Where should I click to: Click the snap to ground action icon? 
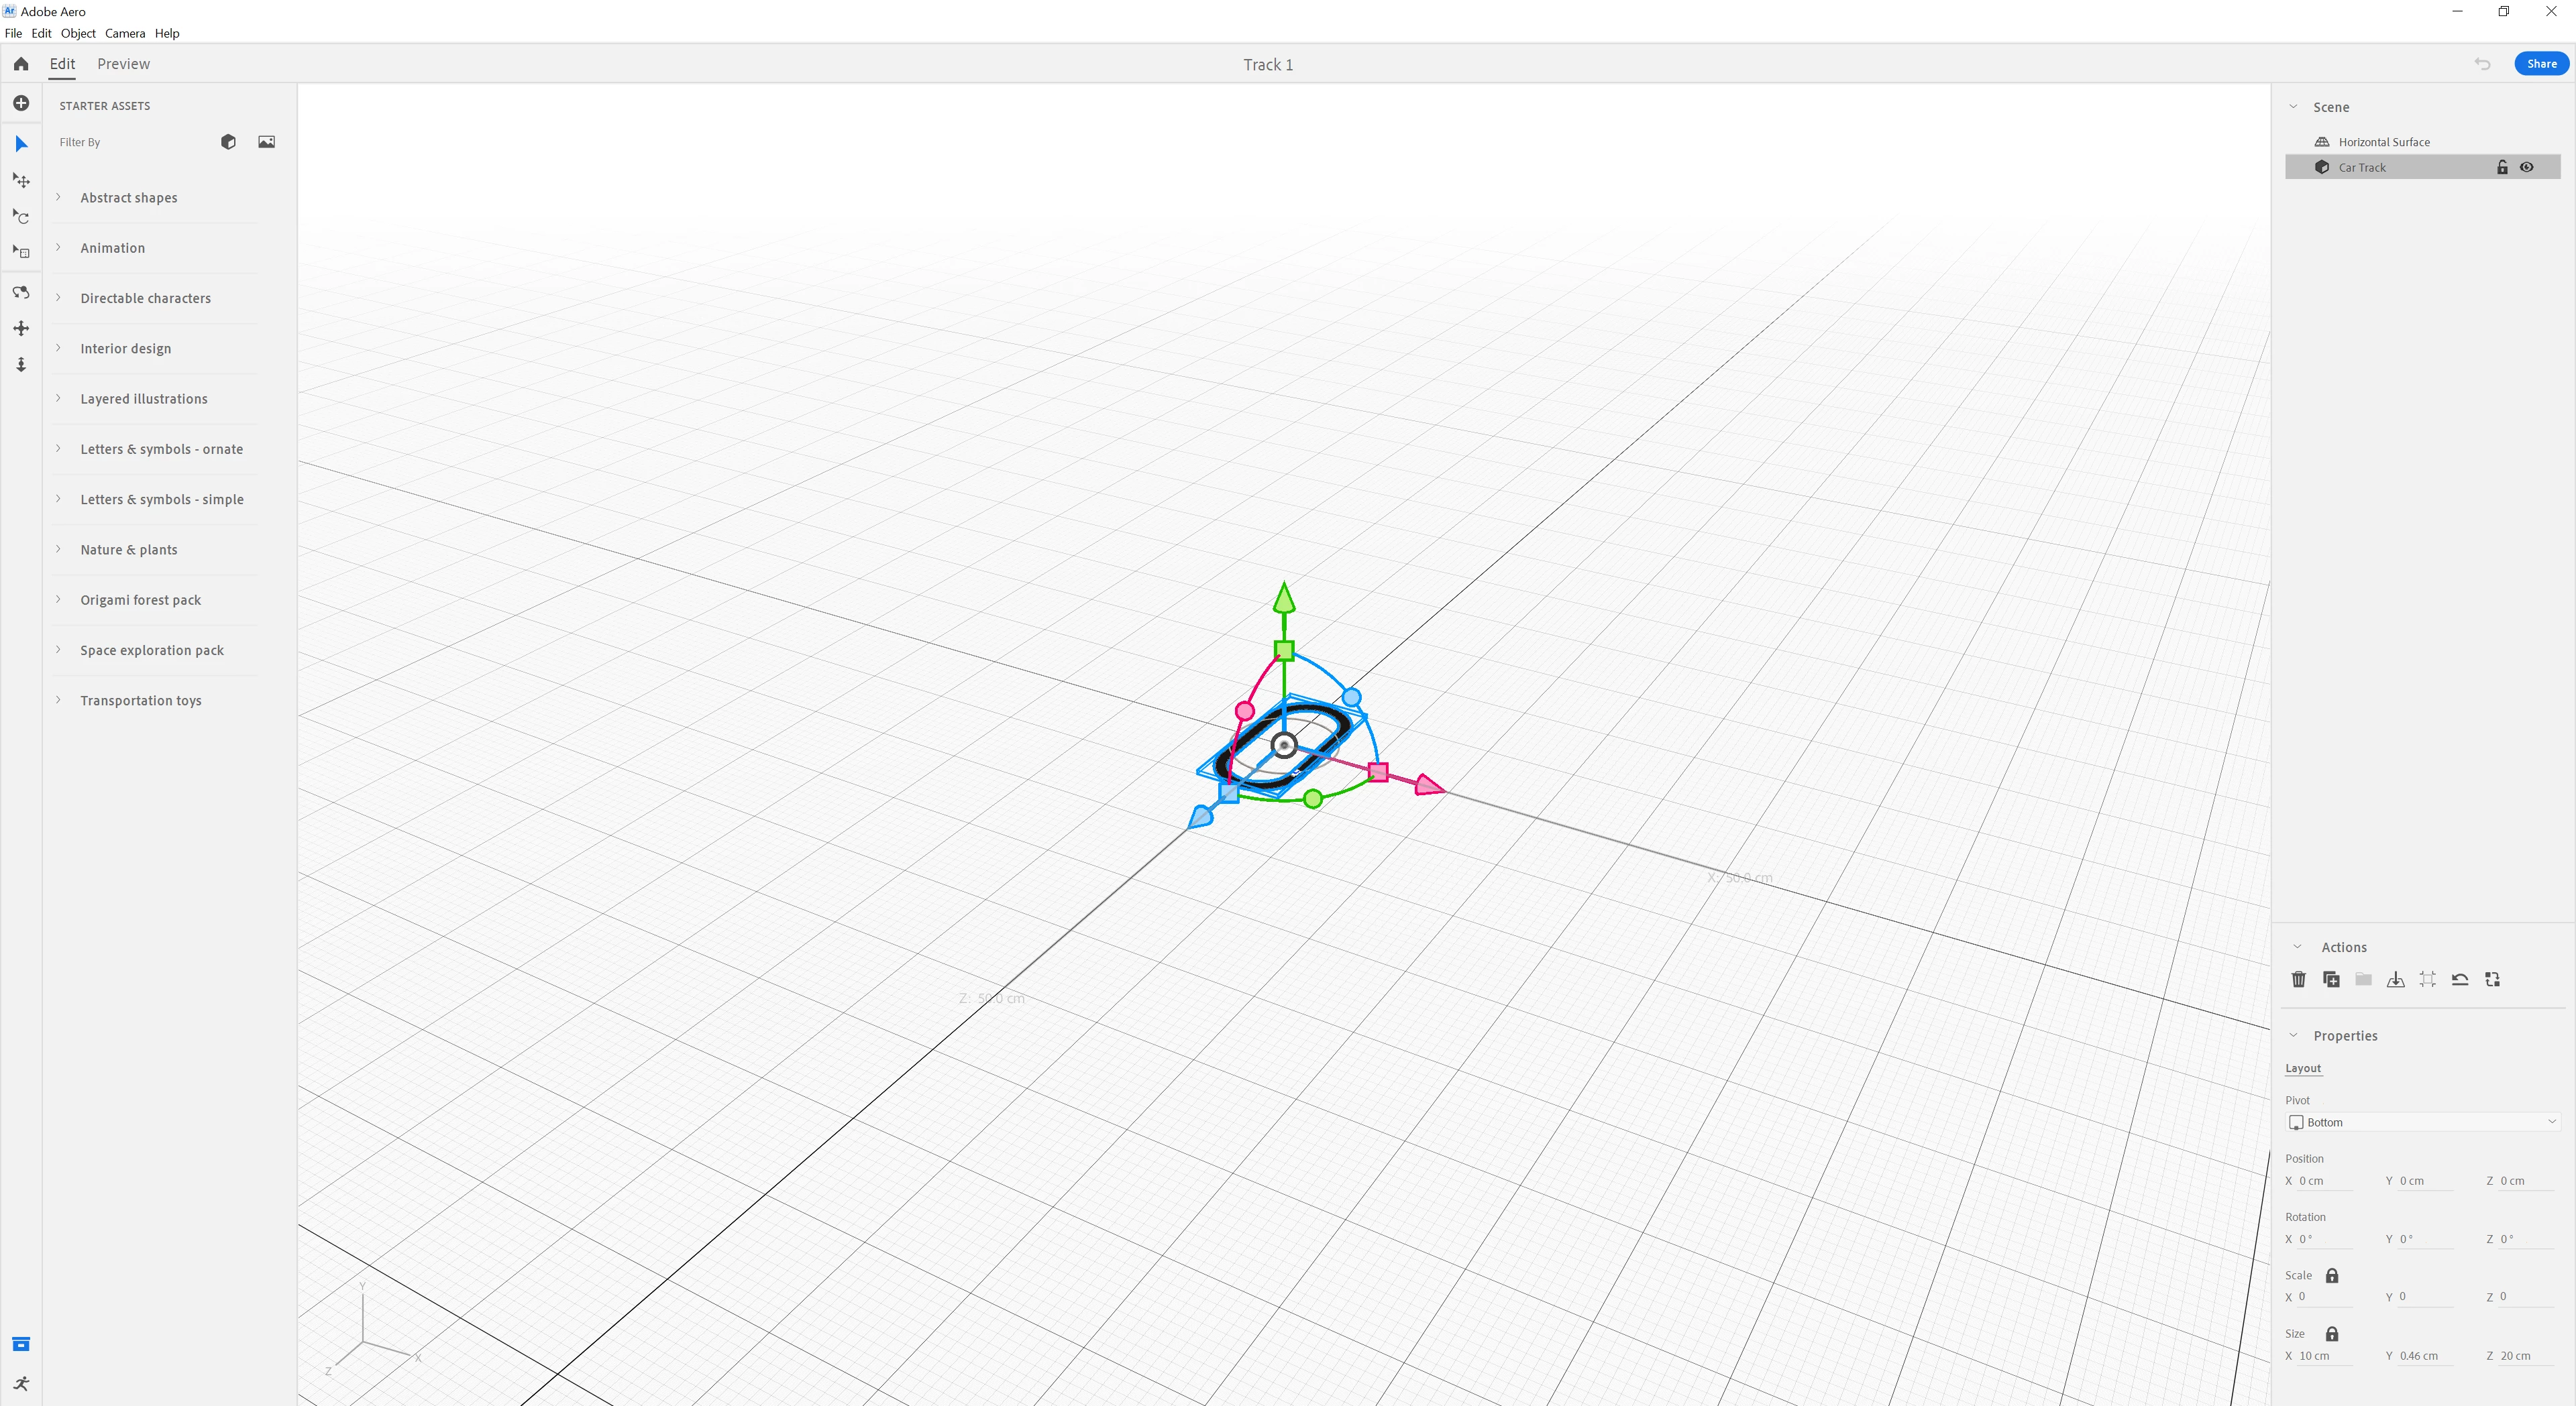pos(2396,980)
